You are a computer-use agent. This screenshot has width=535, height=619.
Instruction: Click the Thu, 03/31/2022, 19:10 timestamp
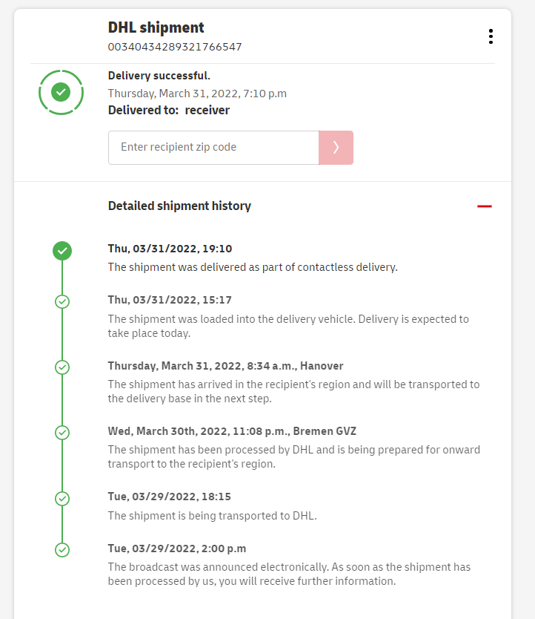(170, 249)
